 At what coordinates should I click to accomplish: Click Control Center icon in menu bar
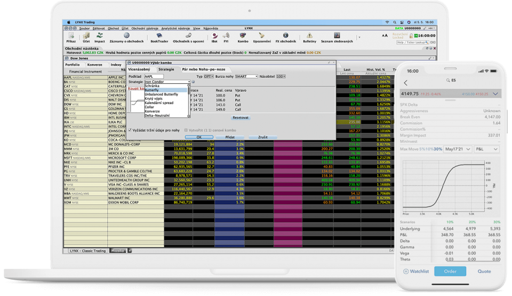tap(402, 22)
